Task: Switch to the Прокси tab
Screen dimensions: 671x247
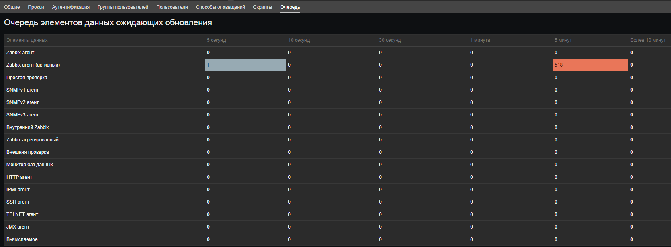Action: [x=36, y=7]
